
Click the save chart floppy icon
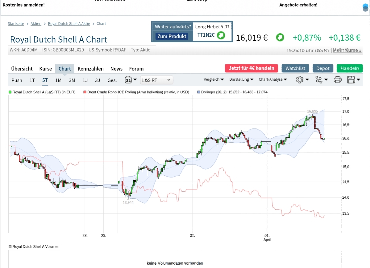pyautogui.click(x=351, y=80)
